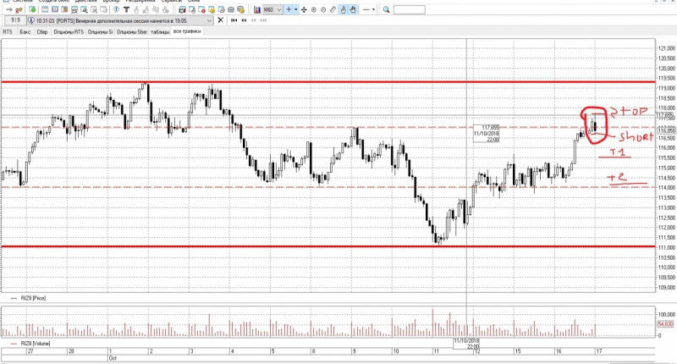Select the crosshair plus cursor tool
The image size is (677, 364).
(x=289, y=9)
